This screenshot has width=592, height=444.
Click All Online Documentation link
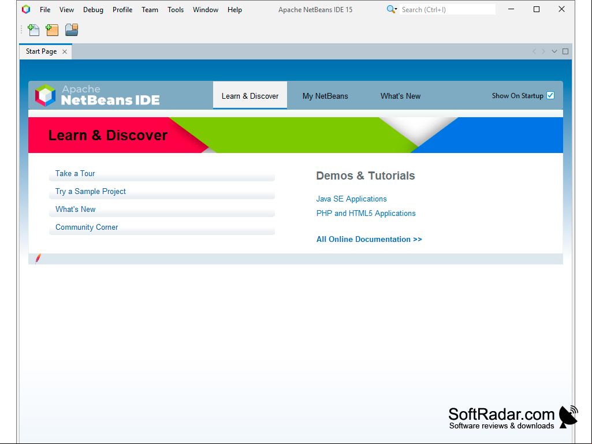[369, 240]
